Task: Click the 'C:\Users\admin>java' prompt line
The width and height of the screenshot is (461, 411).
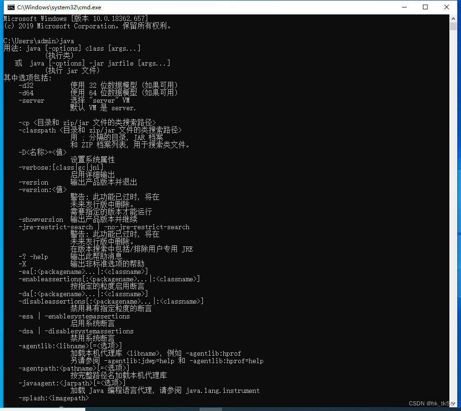Action: coord(39,41)
